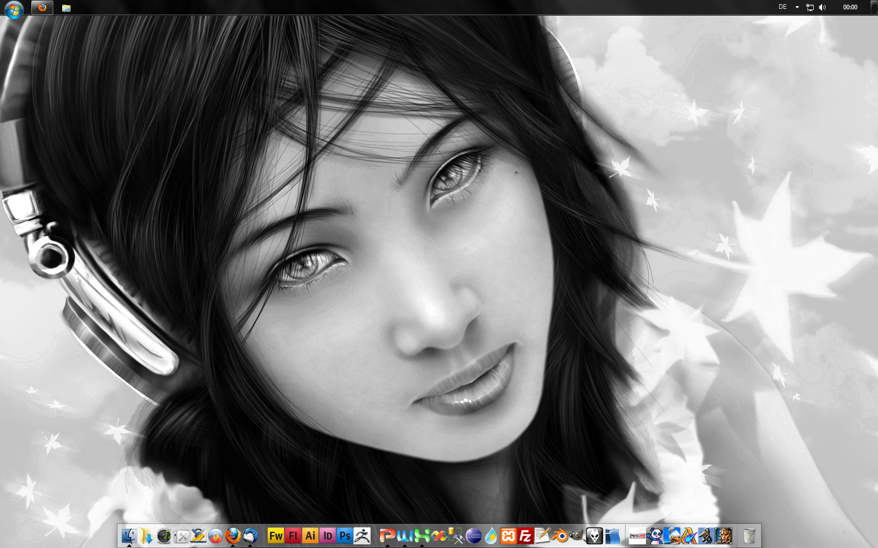Launch Adobe Illustrator from the dock
Image resolution: width=878 pixels, height=548 pixels.
310,536
